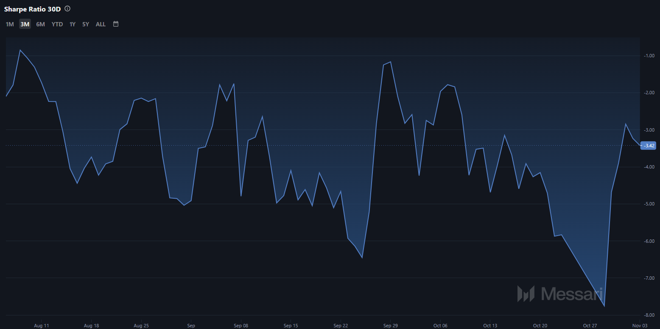This screenshot has height=329, width=660.
Task: Click the -5.00 y-axis label
Action: point(649,204)
